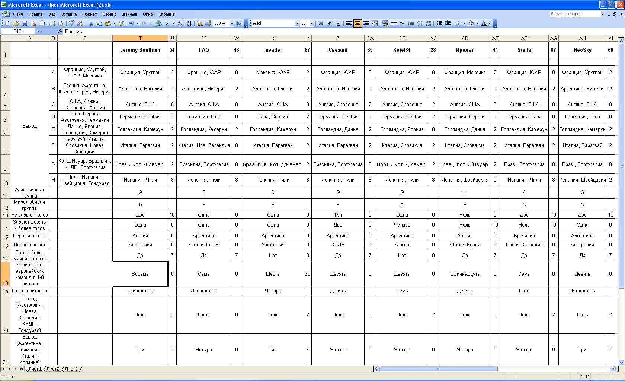Click Sort Ascending icon

(x=180, y=23)
